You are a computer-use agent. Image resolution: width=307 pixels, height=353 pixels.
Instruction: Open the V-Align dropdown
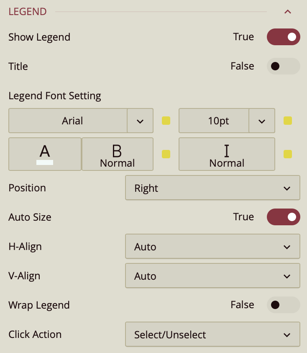pos(212,276)
